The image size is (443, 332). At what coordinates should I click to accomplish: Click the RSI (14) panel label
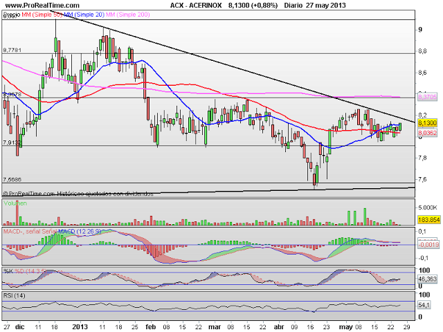coord(14,295)
